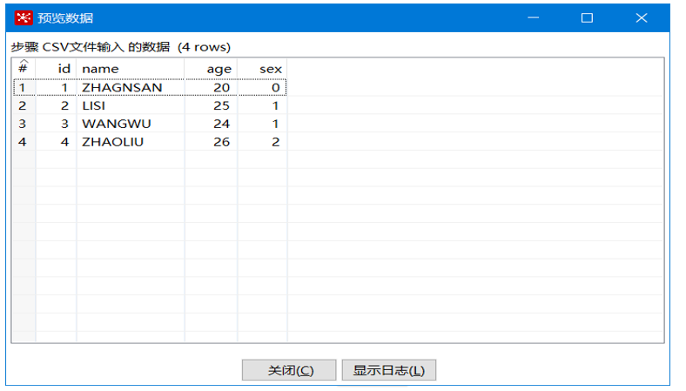
Task: Select the ZHAOLIU name cell
Action: [x=131, y=142]
